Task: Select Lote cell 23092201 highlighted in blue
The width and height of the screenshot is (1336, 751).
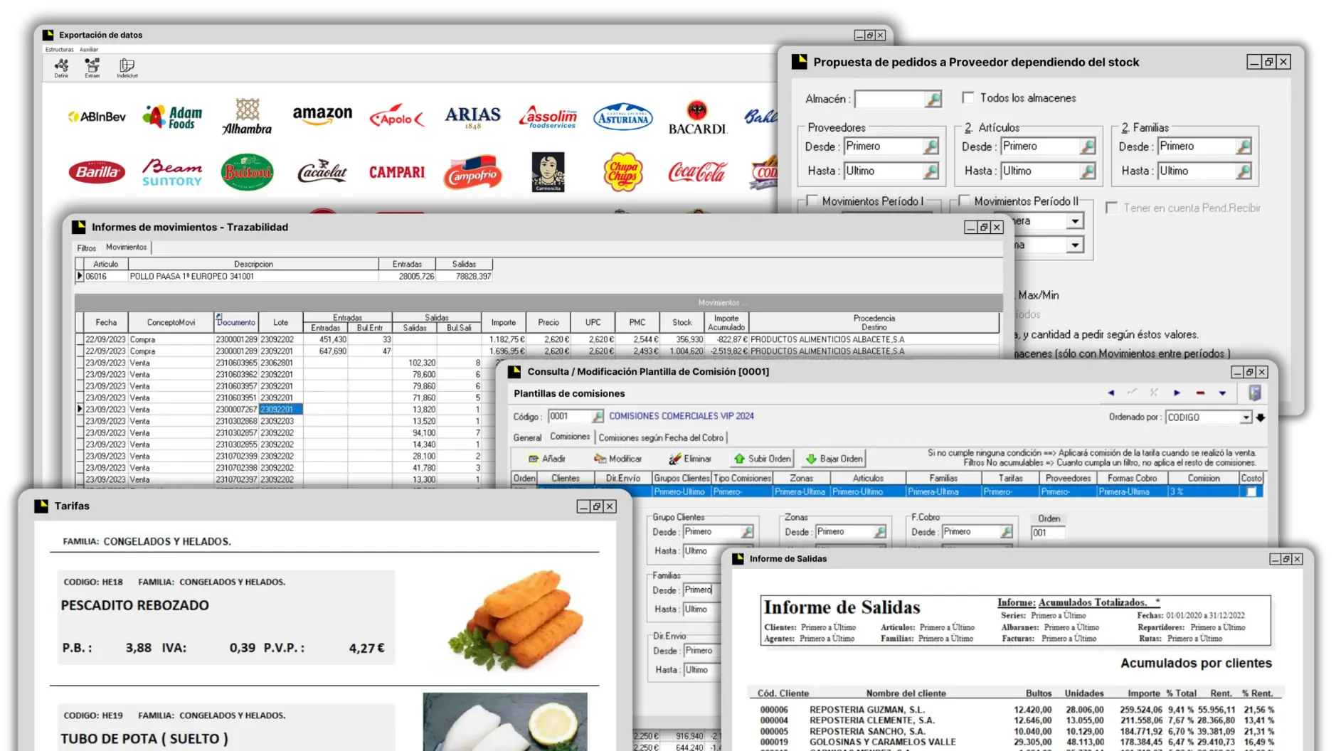Action: point(280,410)
